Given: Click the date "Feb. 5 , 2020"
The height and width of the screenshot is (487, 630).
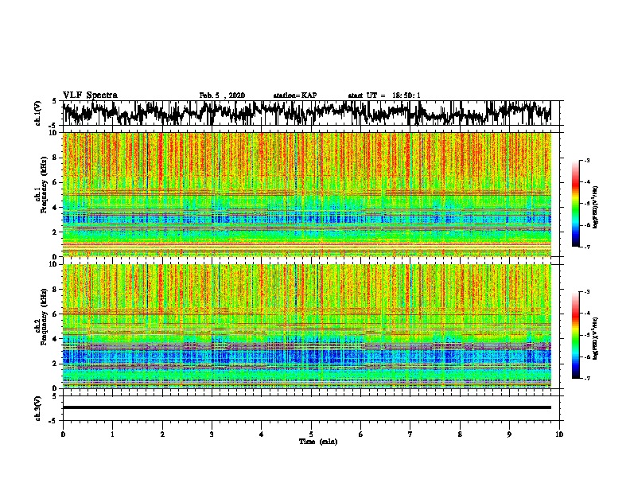Looking at the screenshot, I should coord(222,95).
